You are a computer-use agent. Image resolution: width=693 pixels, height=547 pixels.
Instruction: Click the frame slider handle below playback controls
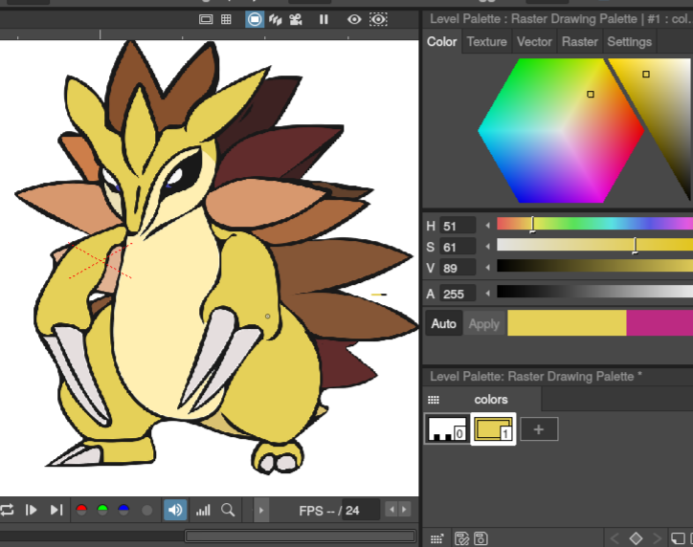(301, 536)
